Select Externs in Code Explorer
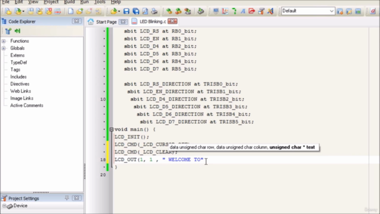The image size is (380, 214). pyautogui.click(x=17, y=55)
